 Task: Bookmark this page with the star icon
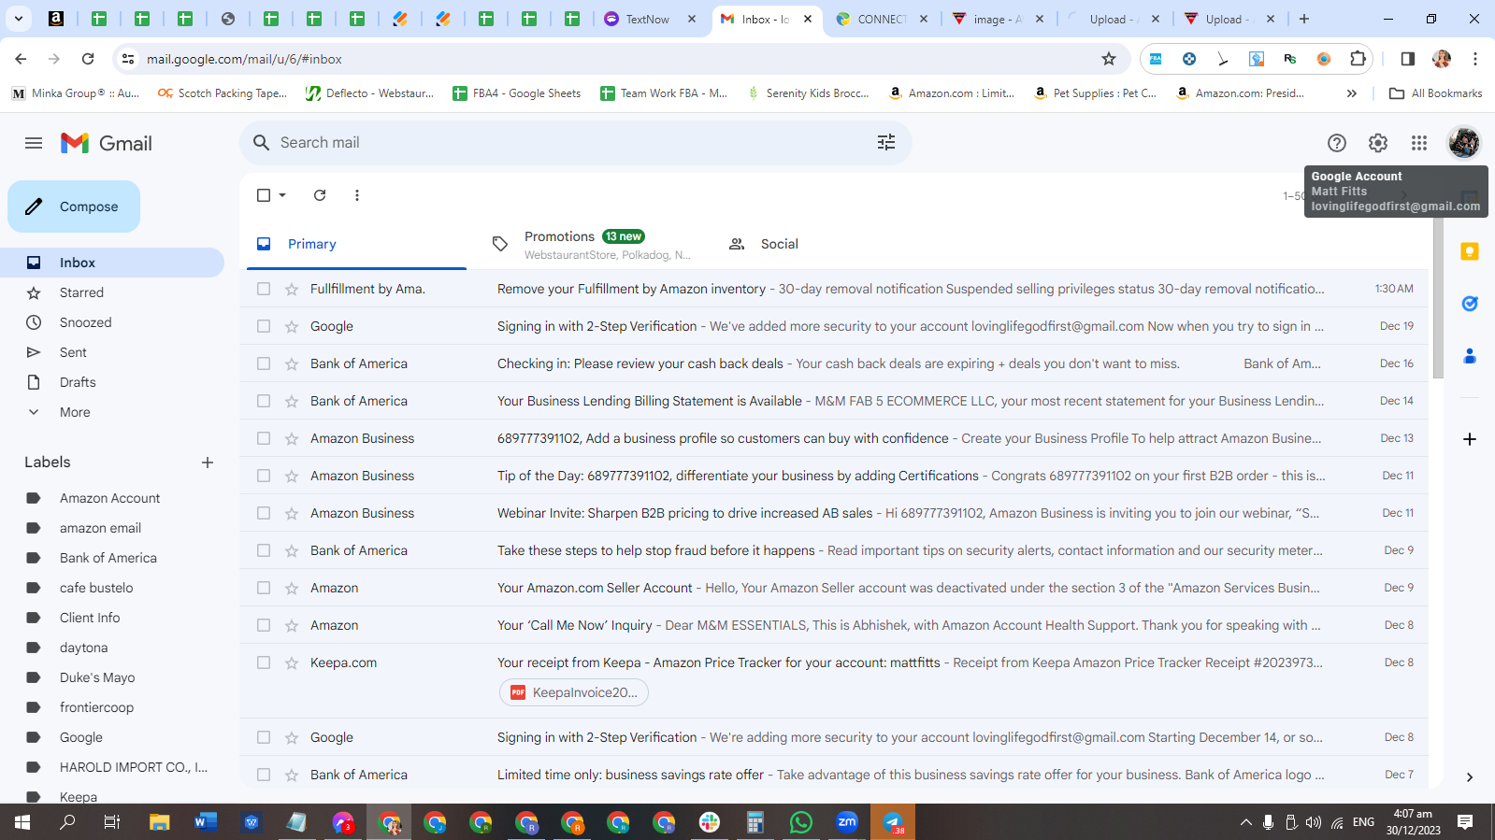pos(1109,59)
